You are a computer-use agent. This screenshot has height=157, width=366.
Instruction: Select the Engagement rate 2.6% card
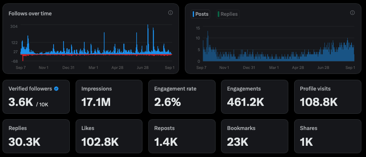(x=182, y=97)
